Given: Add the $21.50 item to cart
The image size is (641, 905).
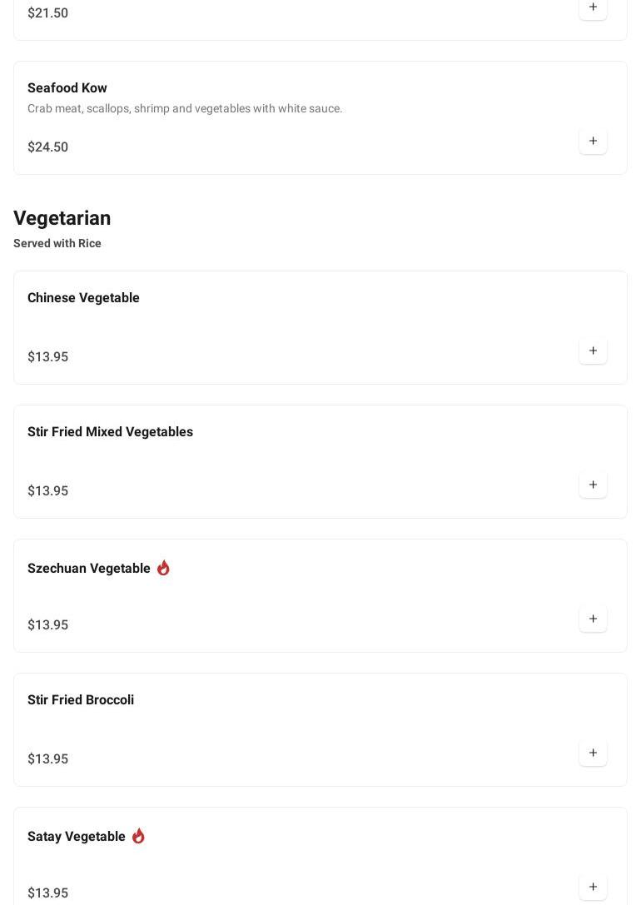Looking at the screenshot, I should (x=593, y=7).
